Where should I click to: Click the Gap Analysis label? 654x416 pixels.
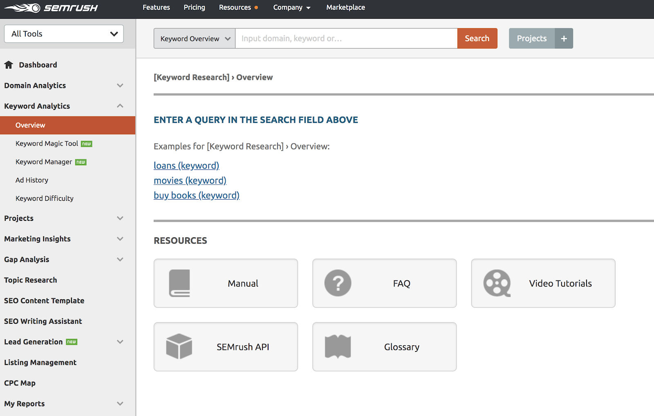(x=27, y=259)
